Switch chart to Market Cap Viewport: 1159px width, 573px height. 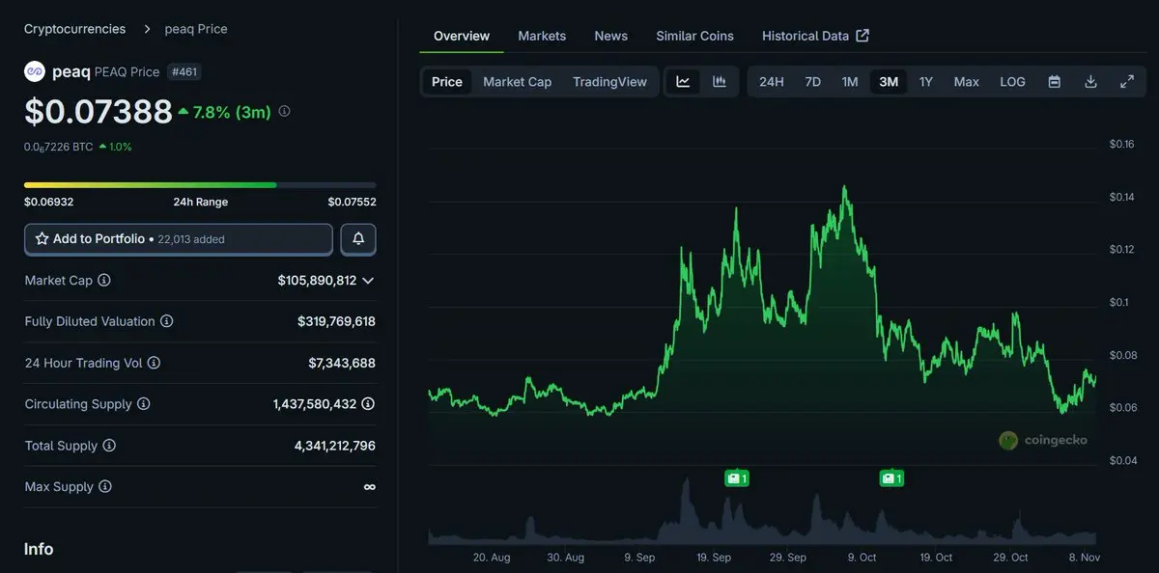(x=518, y=82)
